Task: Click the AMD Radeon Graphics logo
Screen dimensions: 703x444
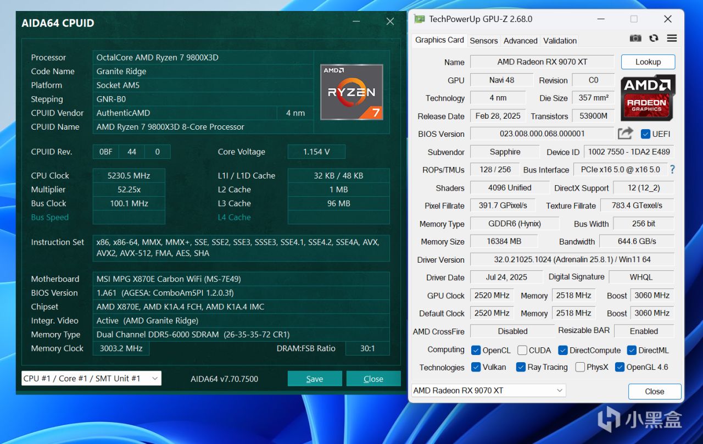Action: point(648,98)
